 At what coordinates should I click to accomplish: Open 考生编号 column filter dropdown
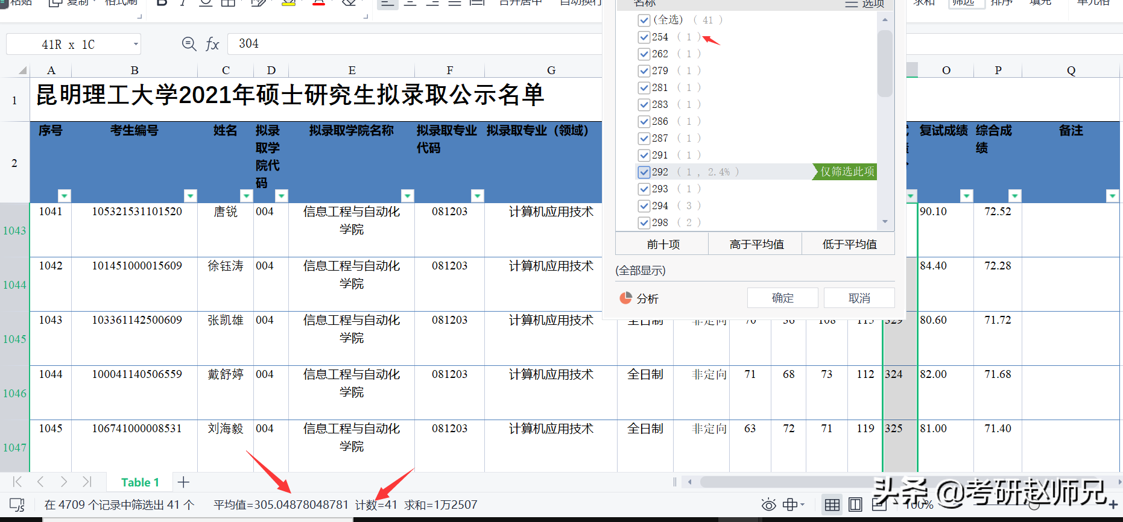point(191,196)
